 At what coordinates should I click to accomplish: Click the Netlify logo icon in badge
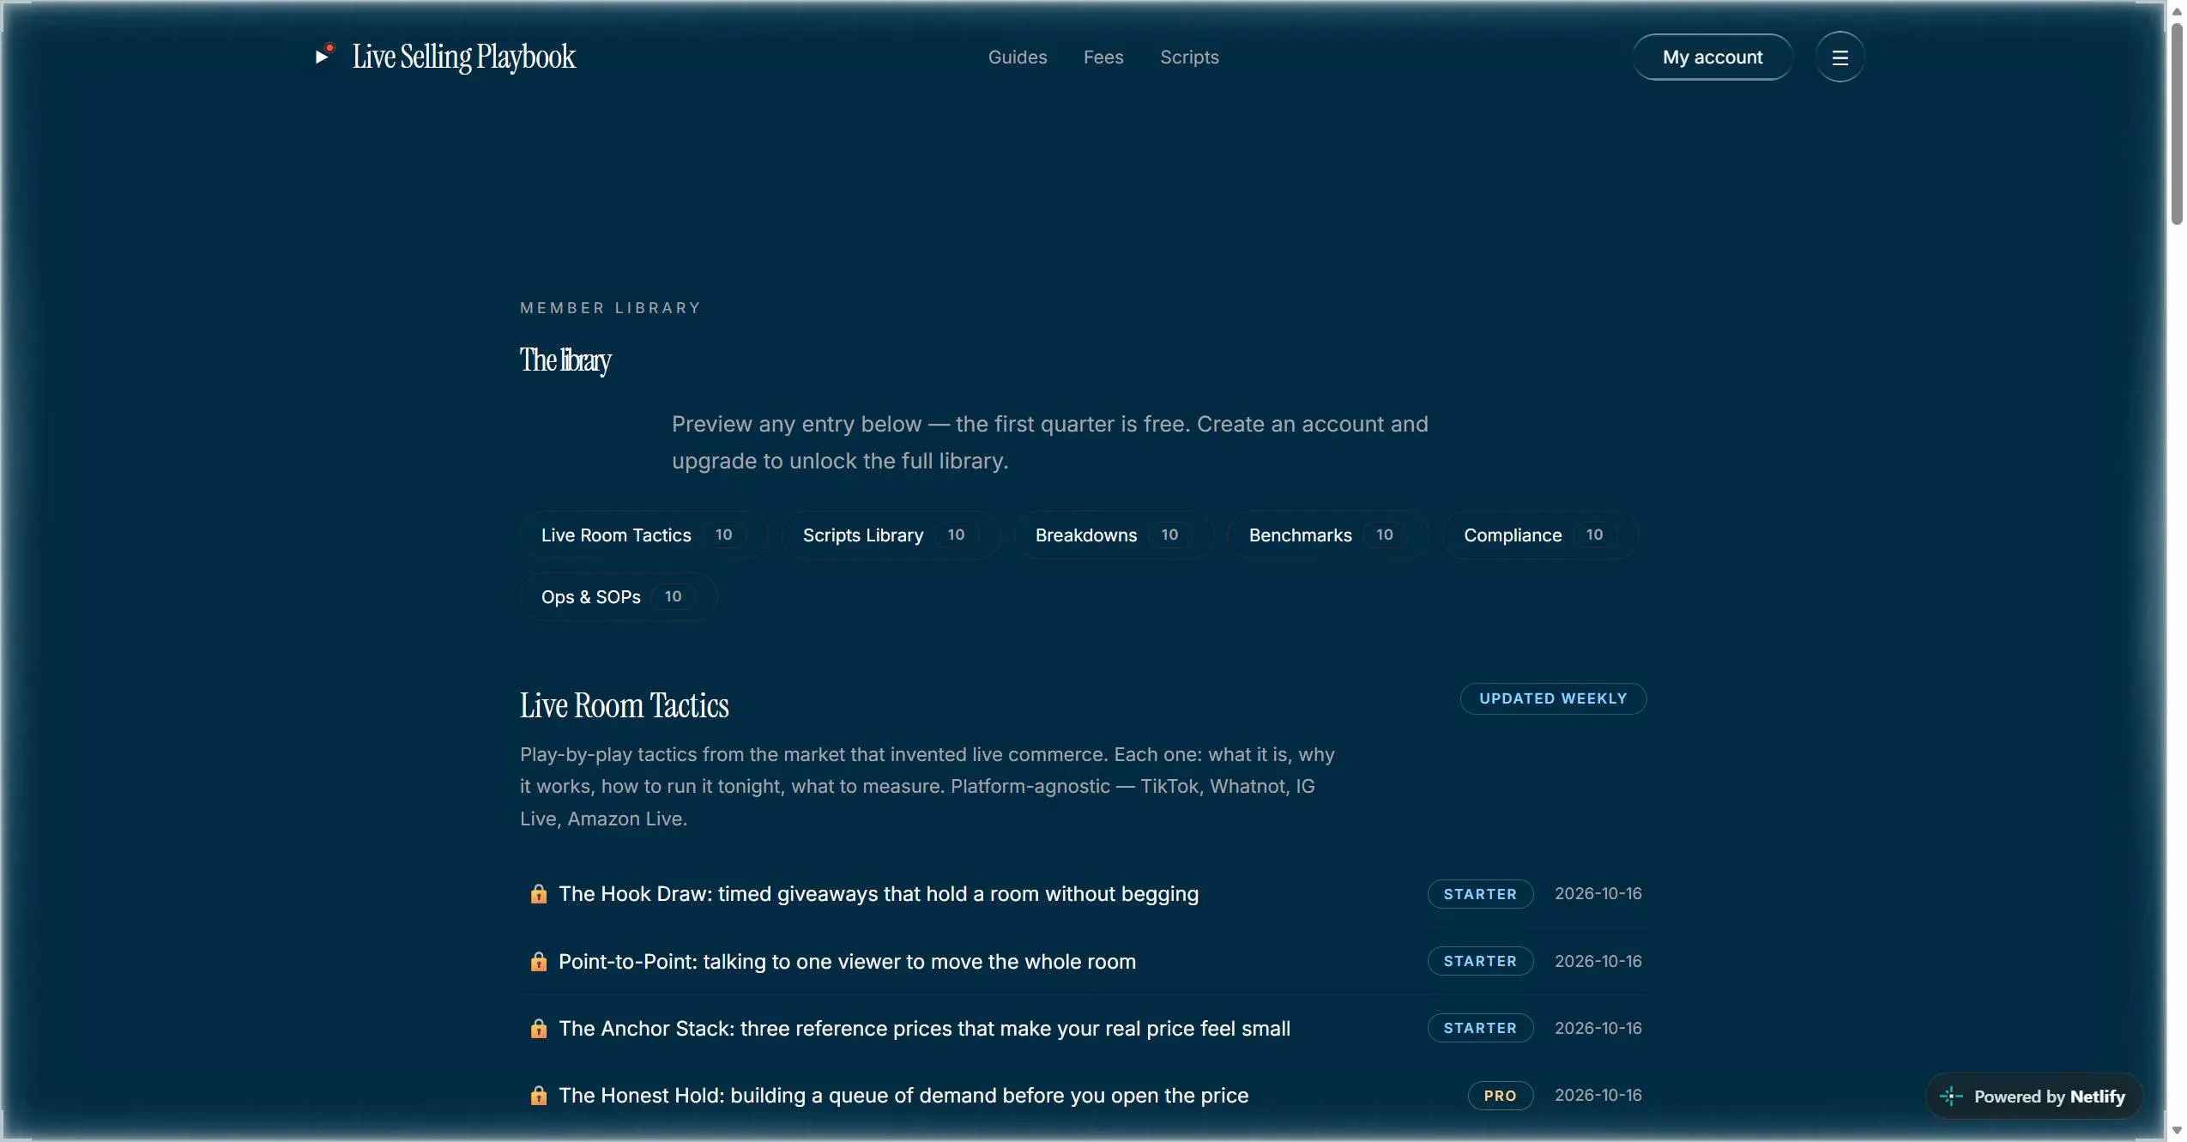(x=1950, y=1097)
